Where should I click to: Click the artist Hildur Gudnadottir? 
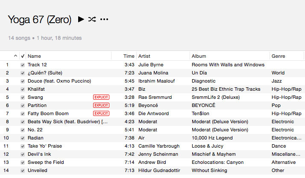(x=159, y=170)
